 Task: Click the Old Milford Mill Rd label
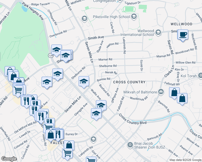point(25,127)
